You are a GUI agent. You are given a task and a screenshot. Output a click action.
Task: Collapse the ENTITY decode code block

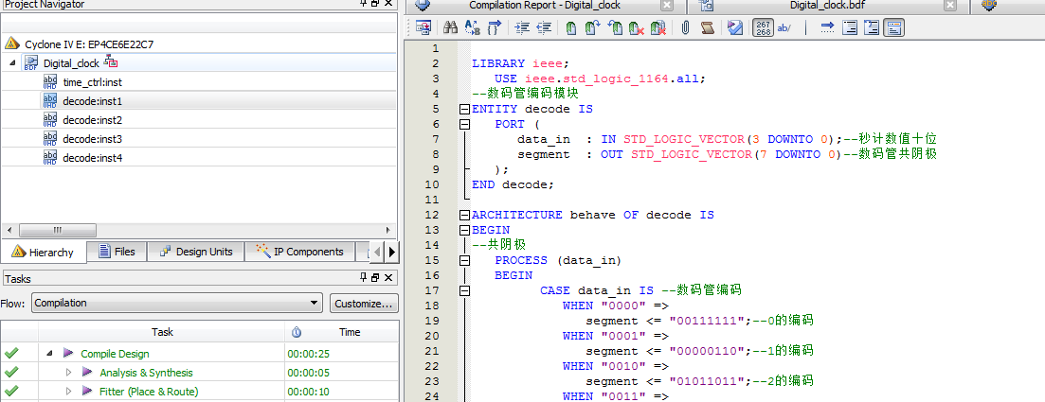point(464,109)
